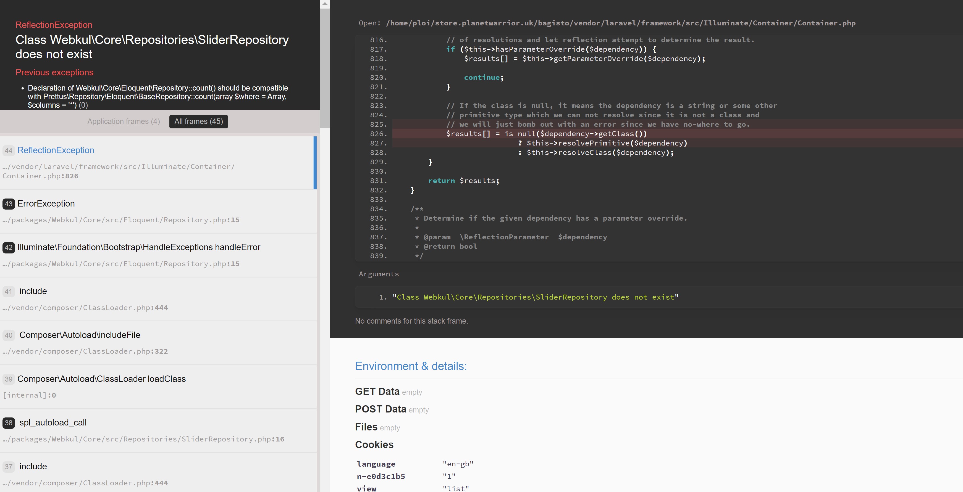Click the POST Data heading
The height and width of the screenshot is (492, 963).
click(381, 409)
